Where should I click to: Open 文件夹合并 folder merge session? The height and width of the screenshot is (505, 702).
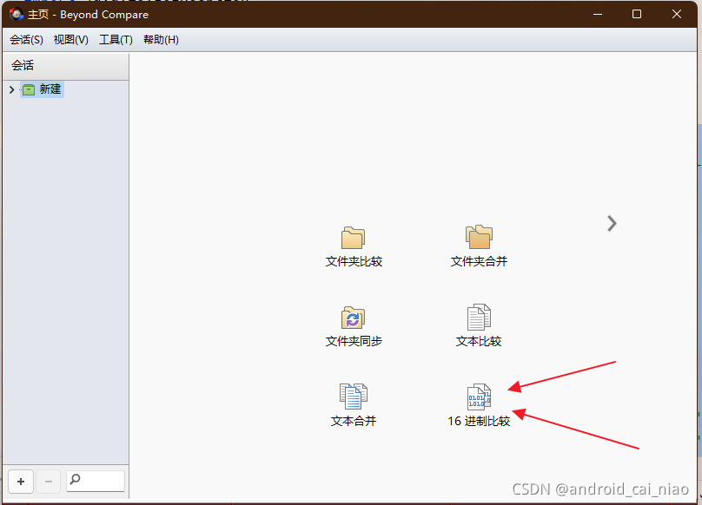[x=479, y=246]
